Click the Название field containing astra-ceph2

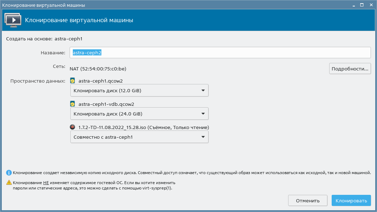tap(220, 53)
